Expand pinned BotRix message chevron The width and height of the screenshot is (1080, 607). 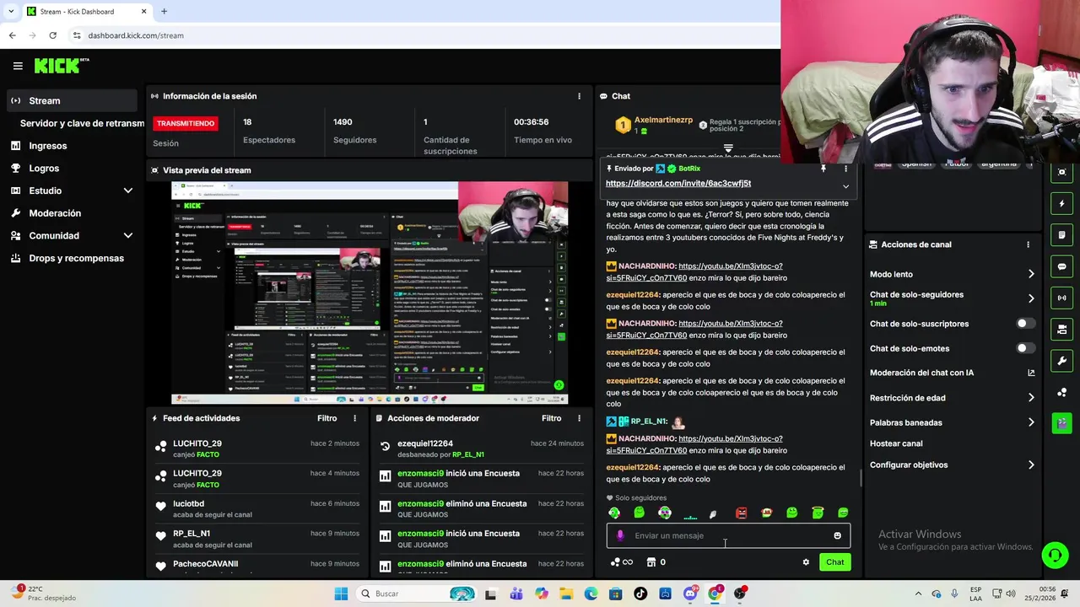tap(845, 186)
